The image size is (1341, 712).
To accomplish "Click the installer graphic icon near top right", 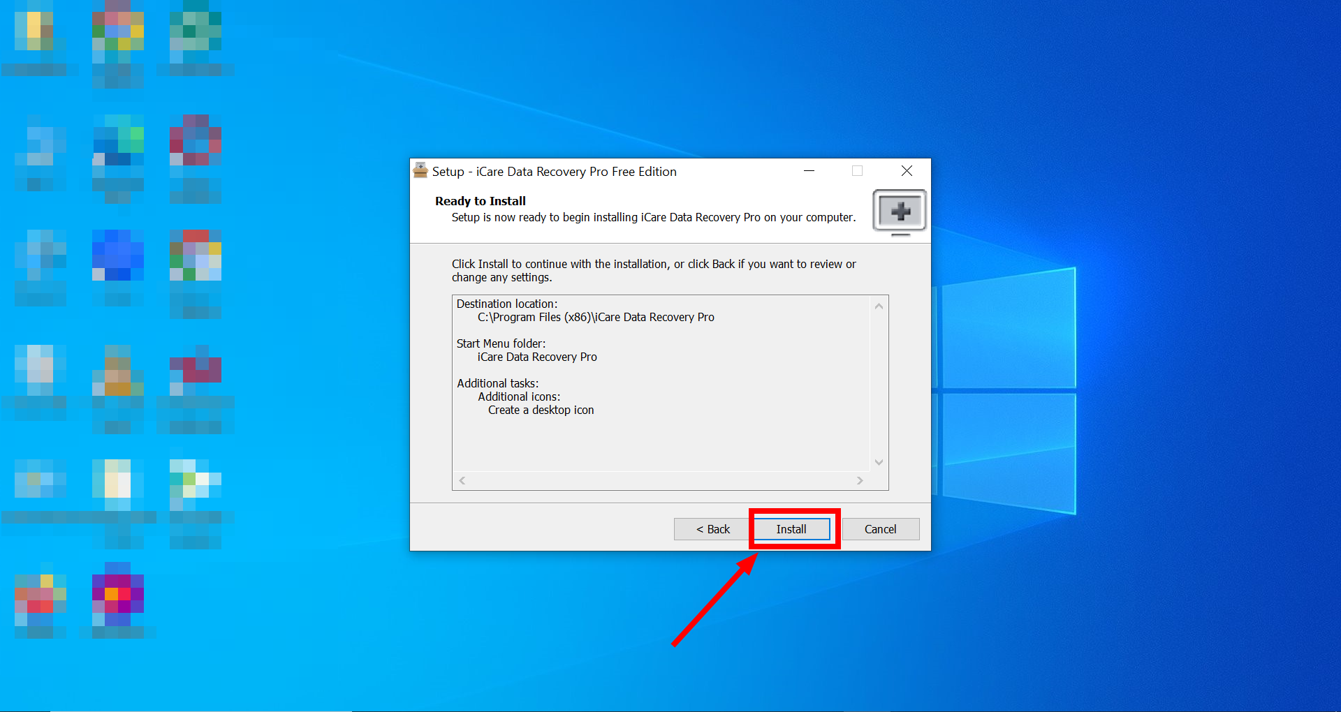I will tap(899, 212).
